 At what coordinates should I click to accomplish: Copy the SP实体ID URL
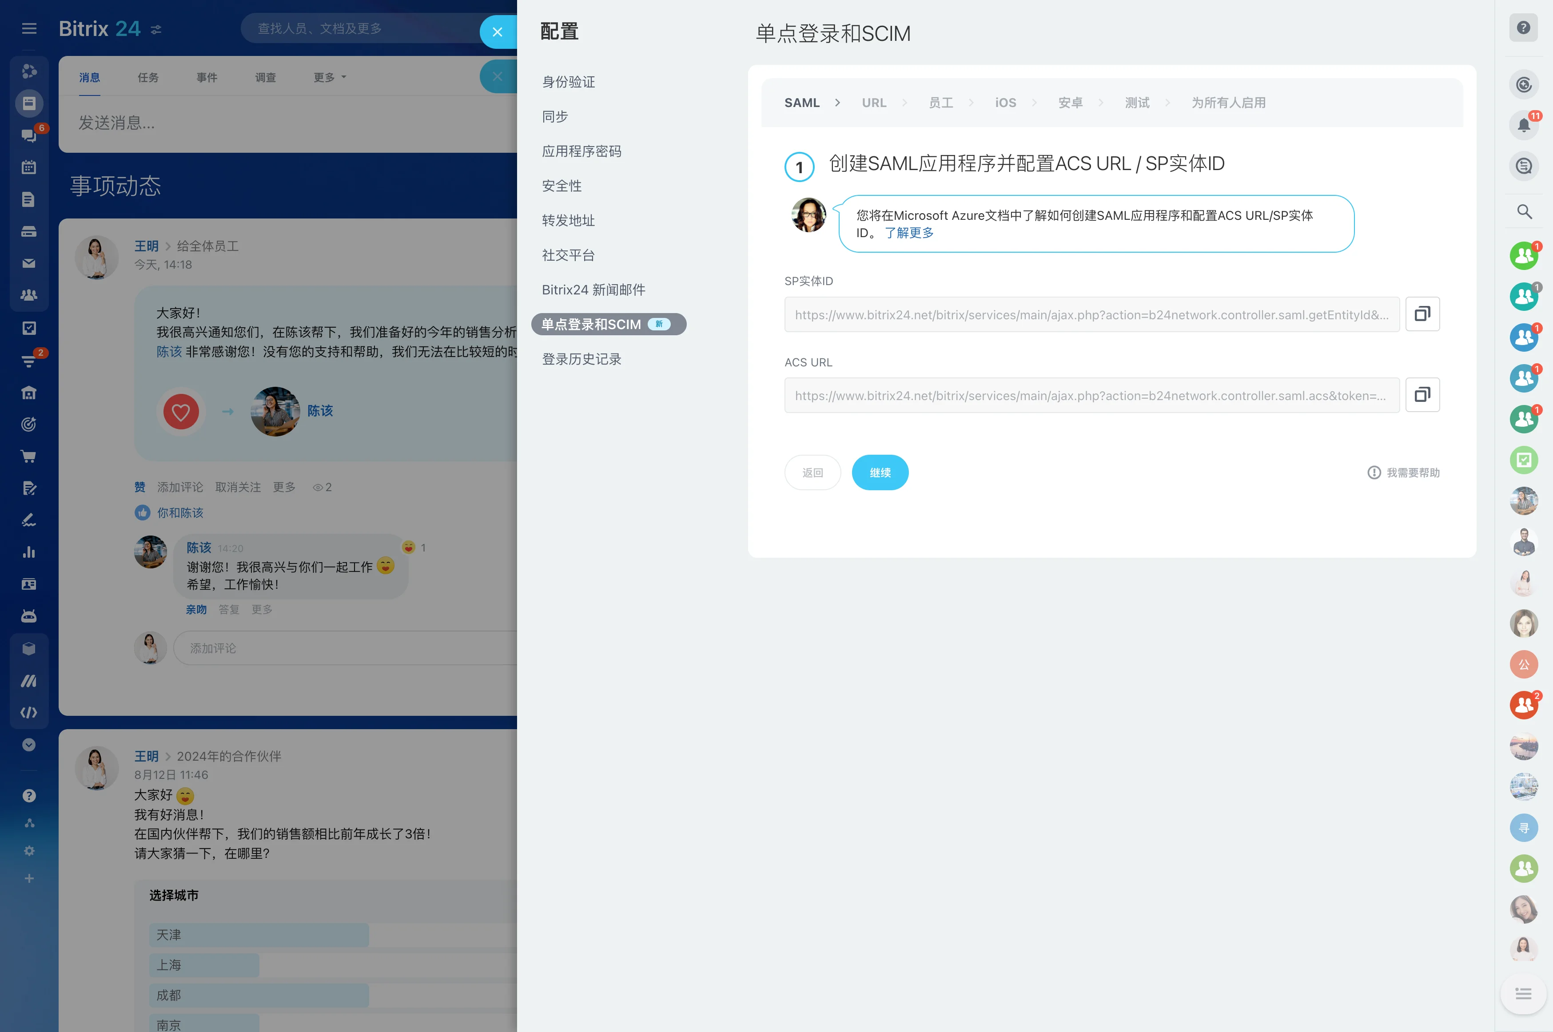point(1422,314)
